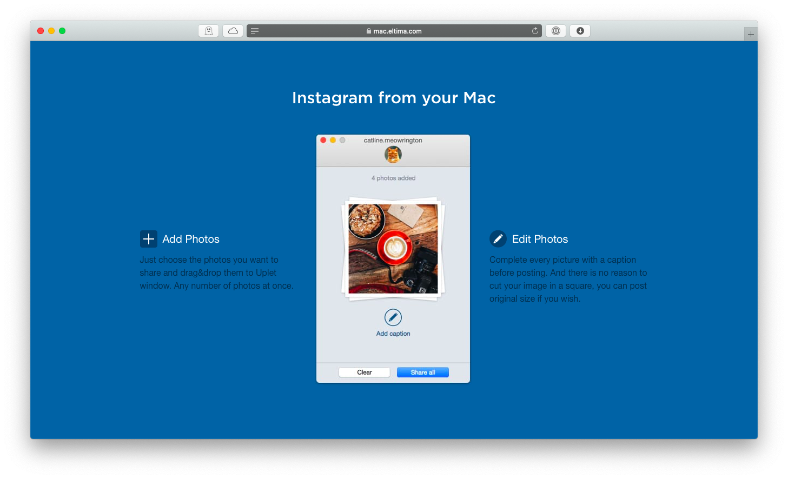Select the Edit Photos pencil icon
This screenshot has height=479, width=788.
498,238
